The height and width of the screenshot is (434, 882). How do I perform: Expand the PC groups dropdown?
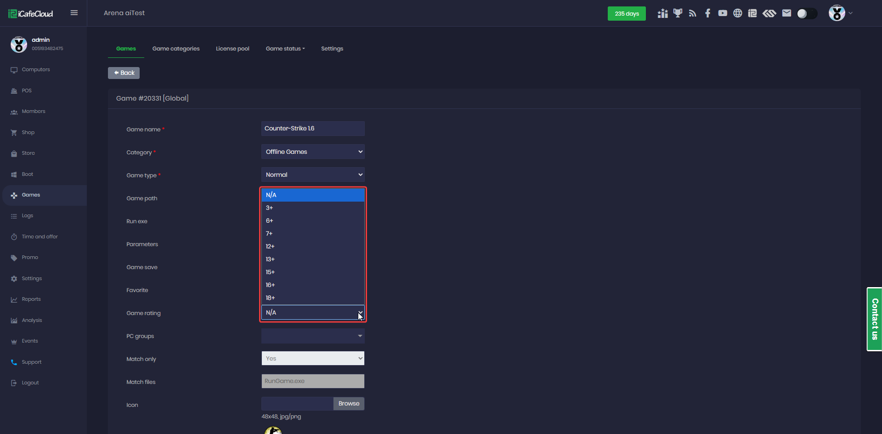313,336
